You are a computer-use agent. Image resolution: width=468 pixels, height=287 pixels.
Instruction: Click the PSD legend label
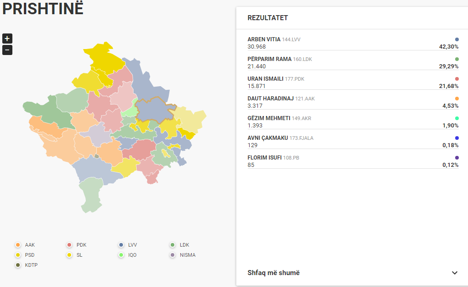[x=29, y=255]
